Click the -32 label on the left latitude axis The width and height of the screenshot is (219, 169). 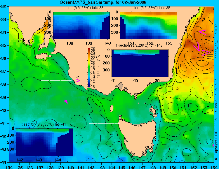click(x=4, y=6)
